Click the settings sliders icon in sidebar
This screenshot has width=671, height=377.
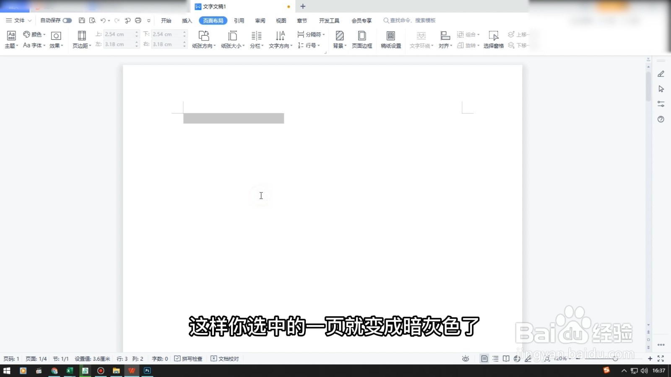661,104
